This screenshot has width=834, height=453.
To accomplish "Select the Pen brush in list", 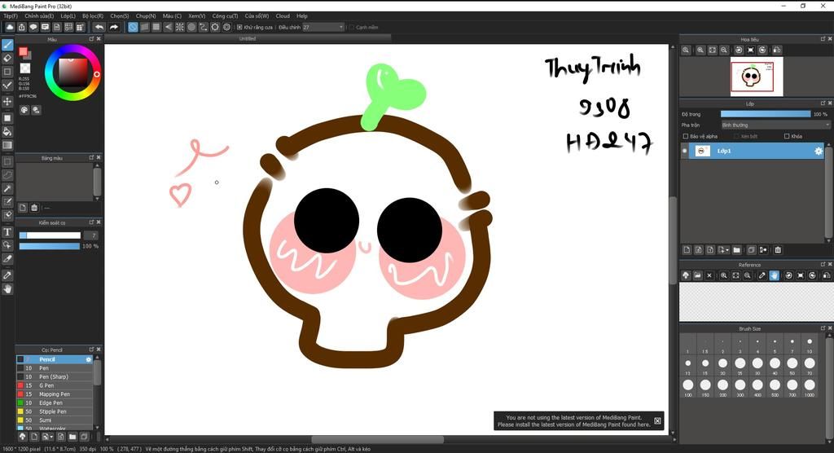I will click(x=55, y=367).
